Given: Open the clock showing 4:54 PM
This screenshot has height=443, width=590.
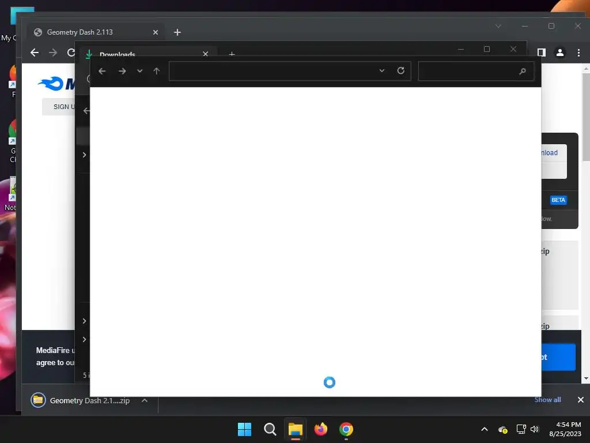Looking at the screenshot, I should (565, 429).
